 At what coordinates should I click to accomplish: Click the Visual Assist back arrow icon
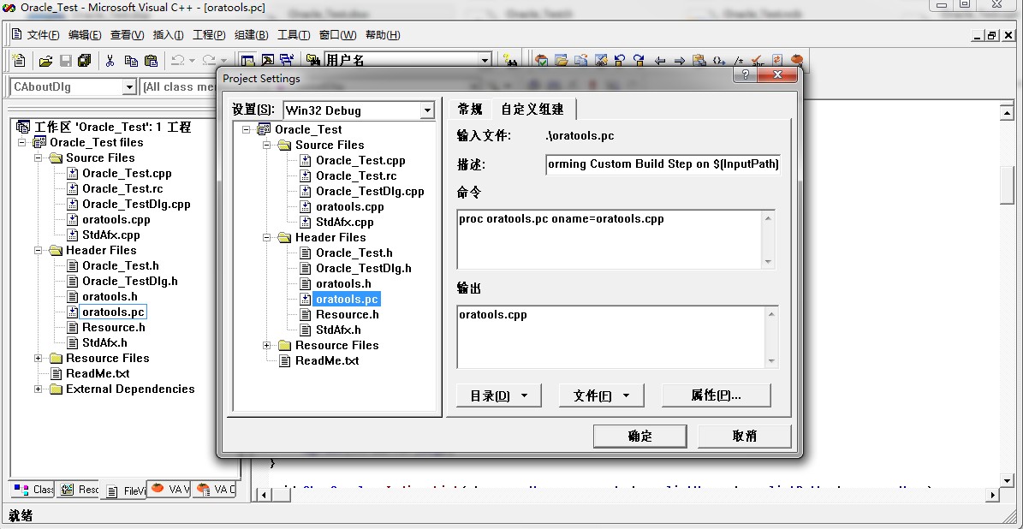pyautogui.click(x=660, y=61)
